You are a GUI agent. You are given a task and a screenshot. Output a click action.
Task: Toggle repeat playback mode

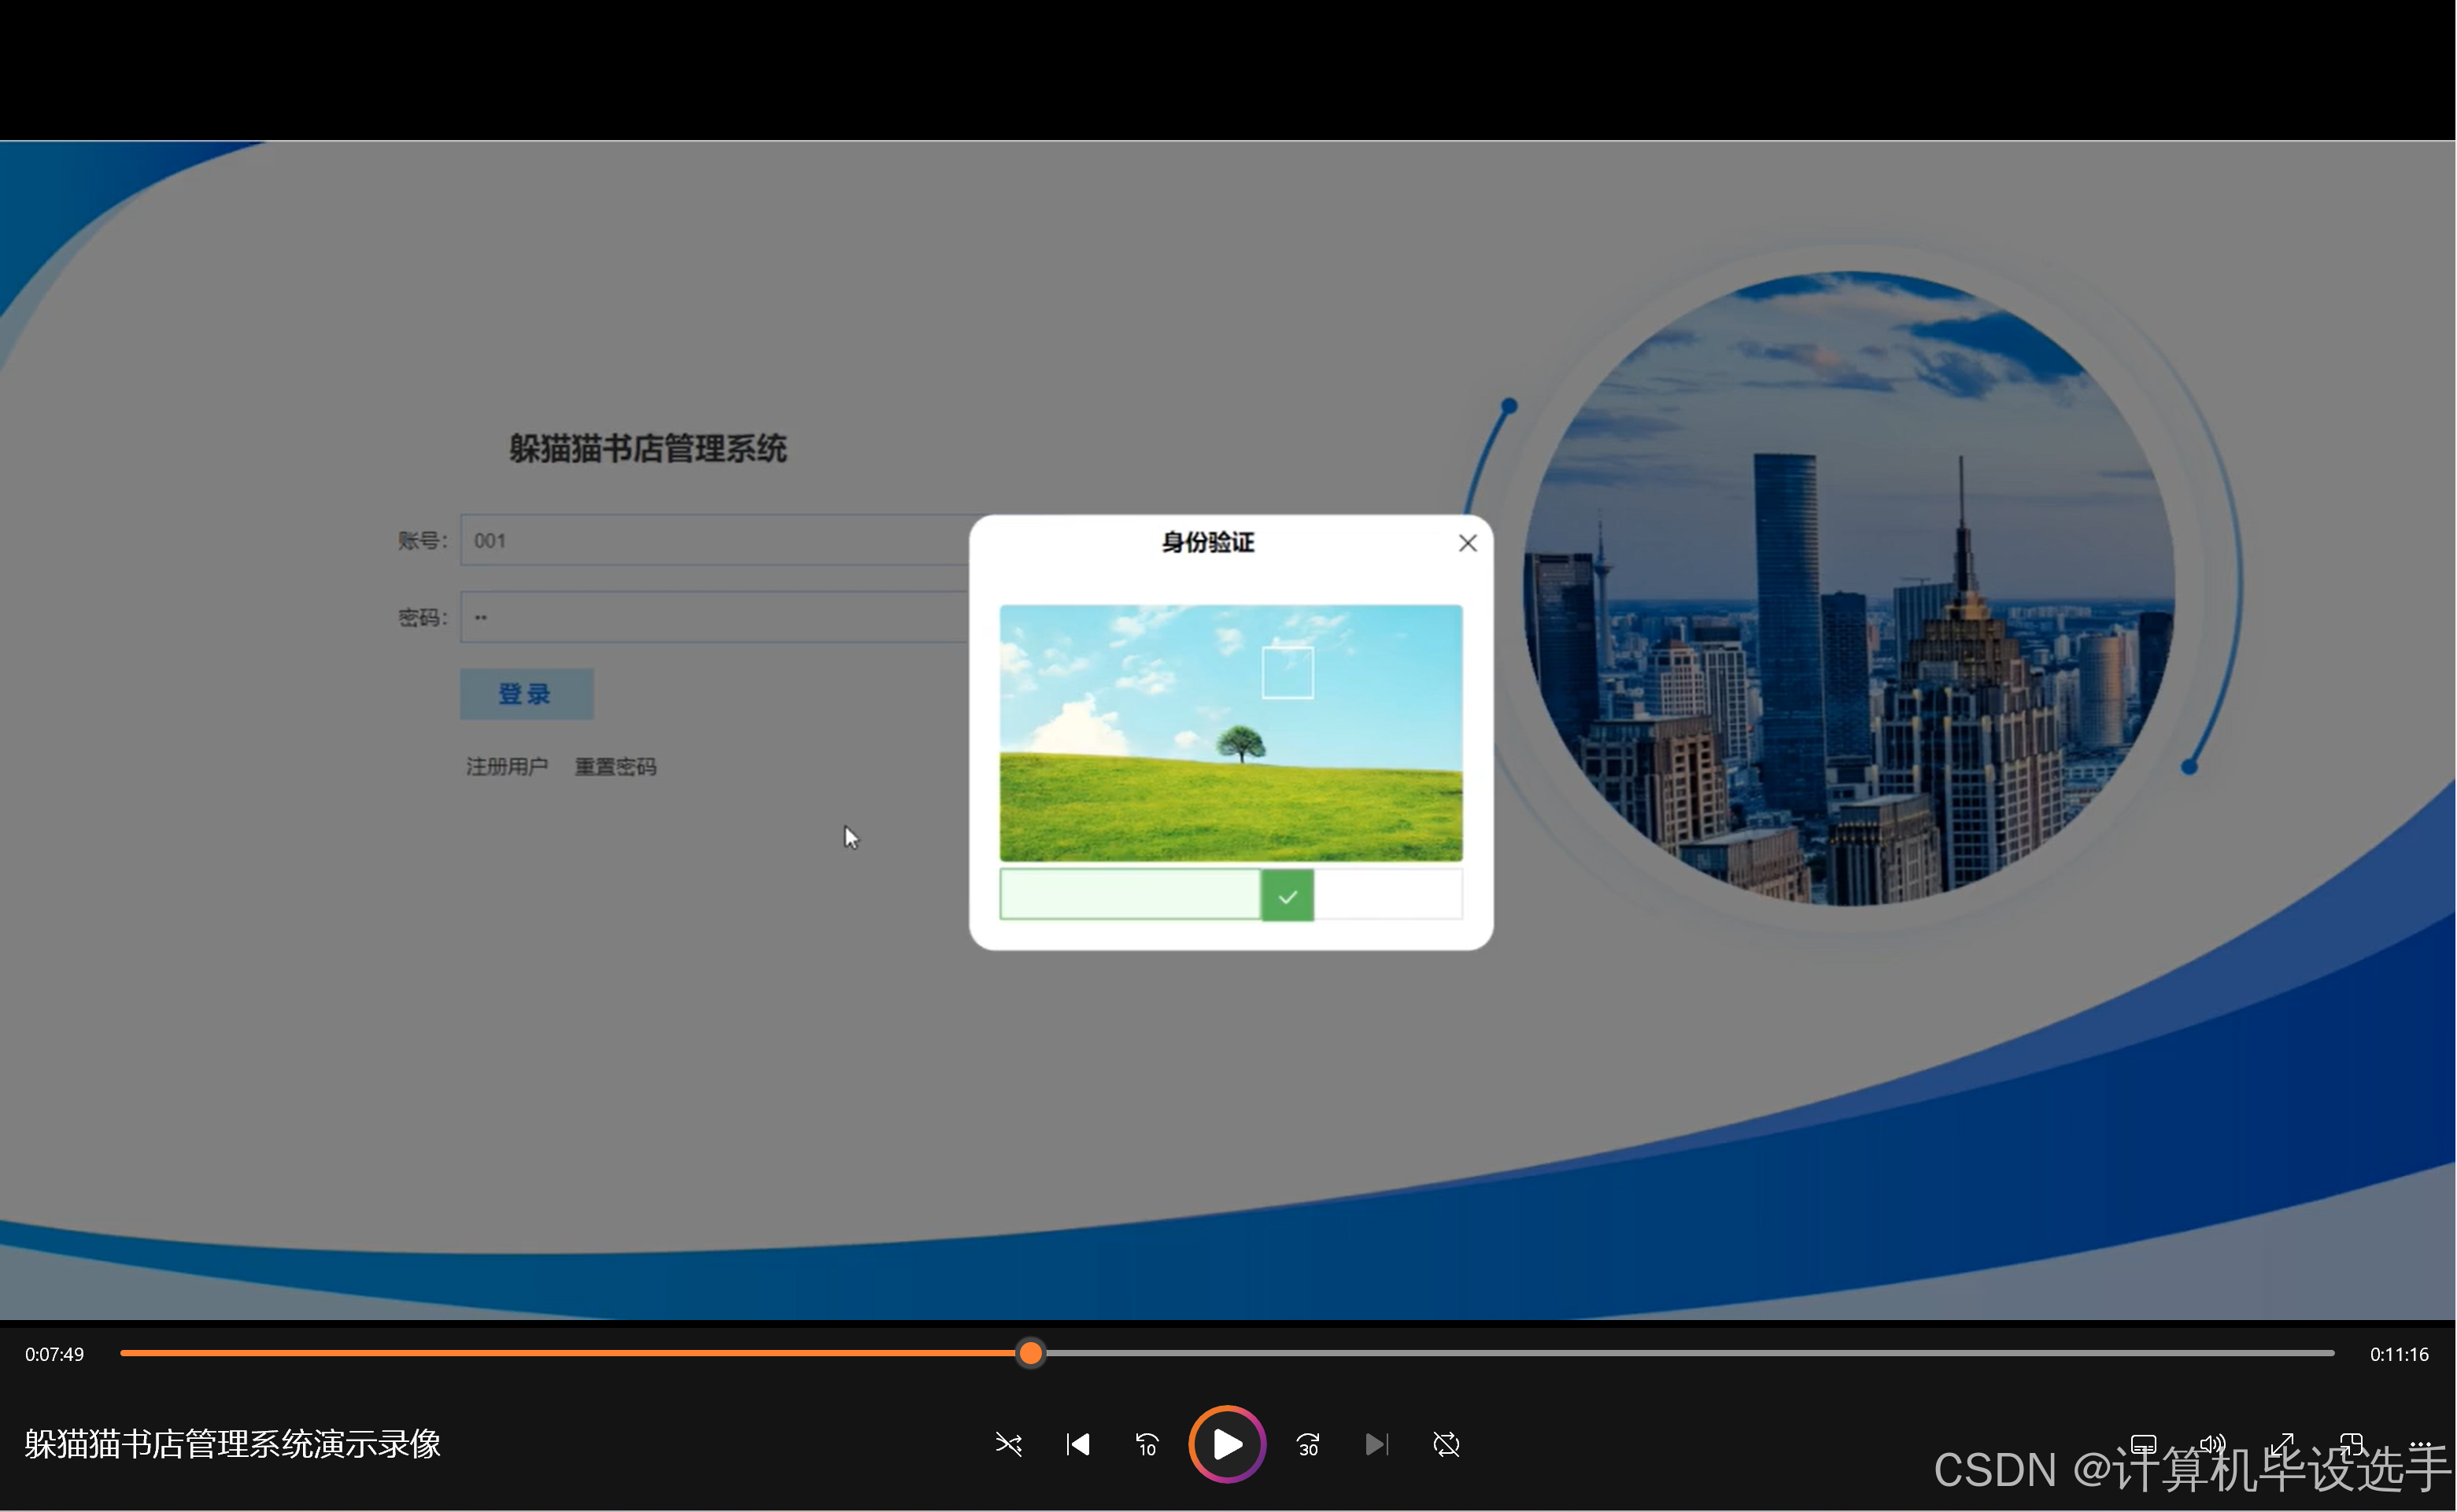point(1445,1444)
